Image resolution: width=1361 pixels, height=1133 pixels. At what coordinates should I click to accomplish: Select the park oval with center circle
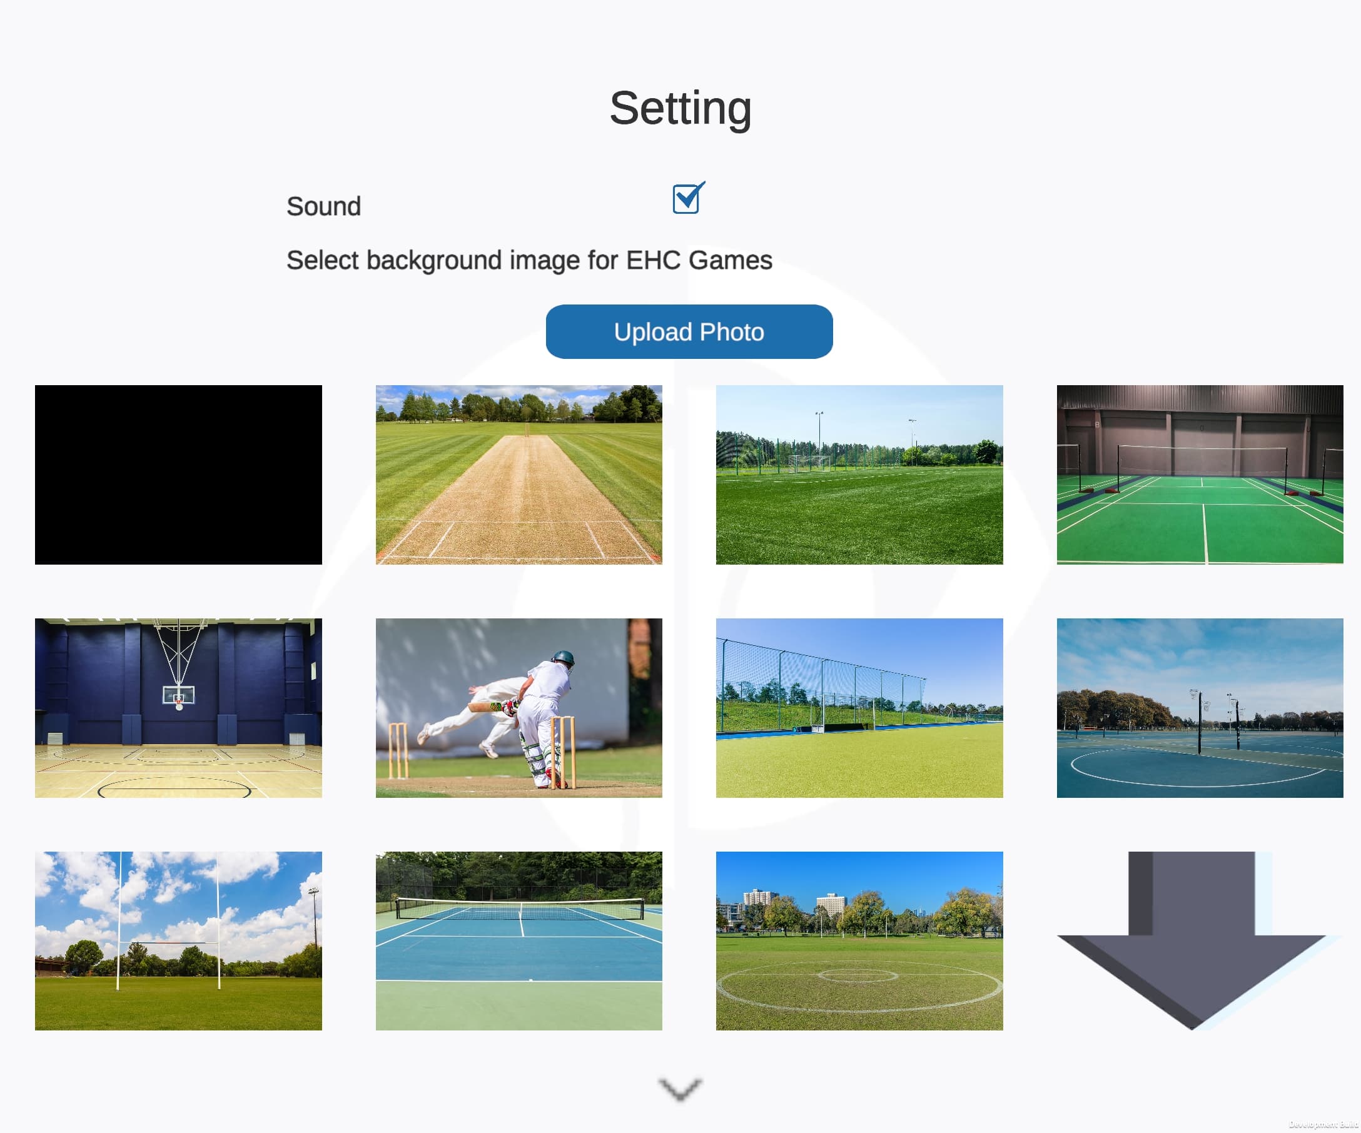coord(859,941)
